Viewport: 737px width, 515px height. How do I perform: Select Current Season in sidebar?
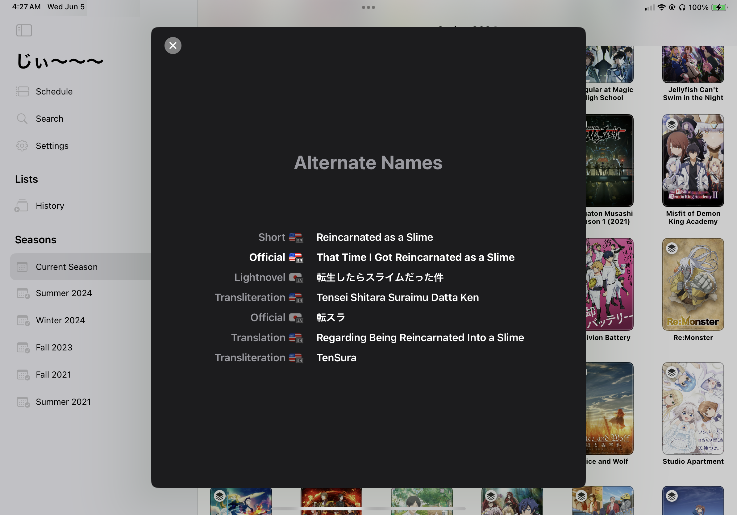tap(66, 267)
